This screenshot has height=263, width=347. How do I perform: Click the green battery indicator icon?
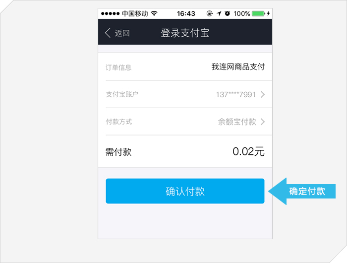point(258,13)
